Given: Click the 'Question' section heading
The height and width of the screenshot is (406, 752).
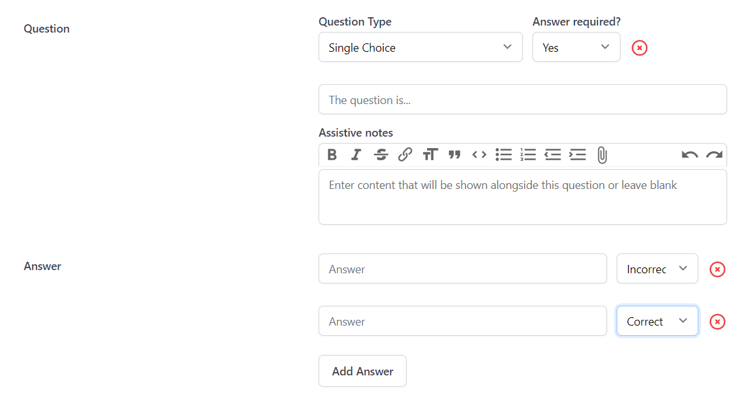Looking at the screenshot, I should 47,29.
